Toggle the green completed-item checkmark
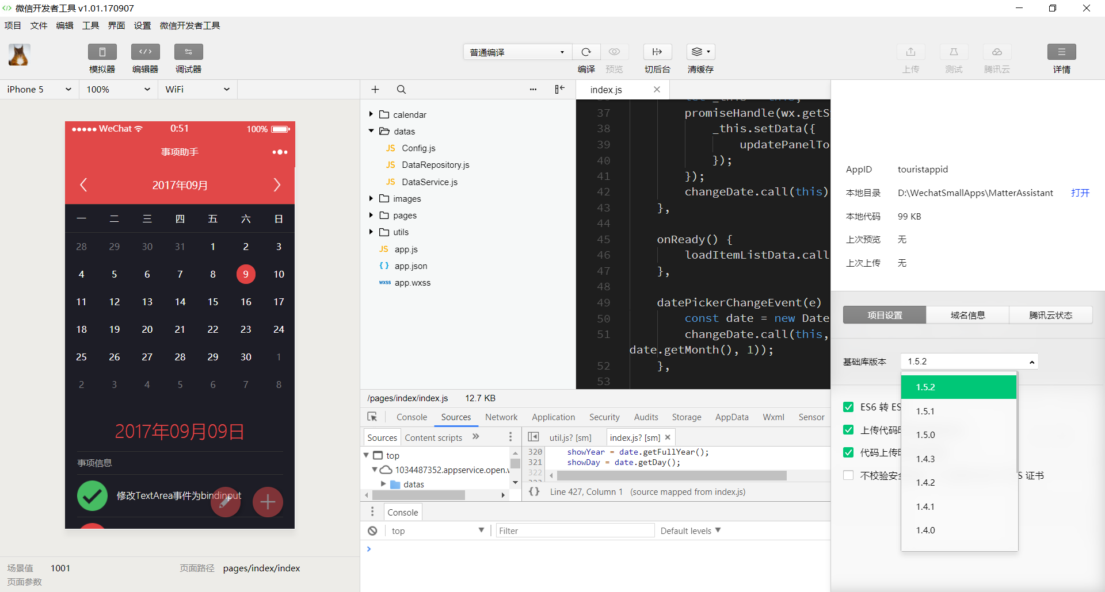This screenshot has width=1105, height=592. click(92, 495)
